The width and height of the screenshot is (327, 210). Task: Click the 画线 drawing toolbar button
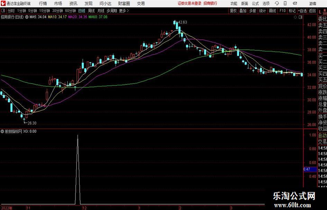coord(272,11)
